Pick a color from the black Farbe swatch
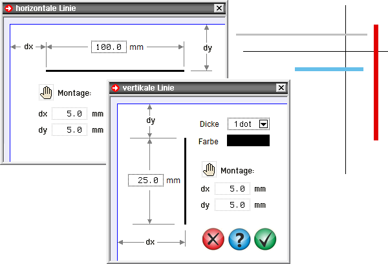Screen dimensions: 388x264 click(248, 140)
